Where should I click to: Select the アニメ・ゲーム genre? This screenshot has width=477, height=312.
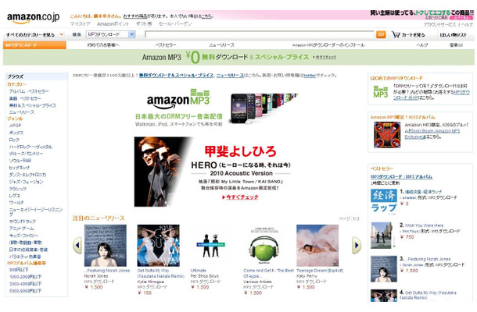21,229
